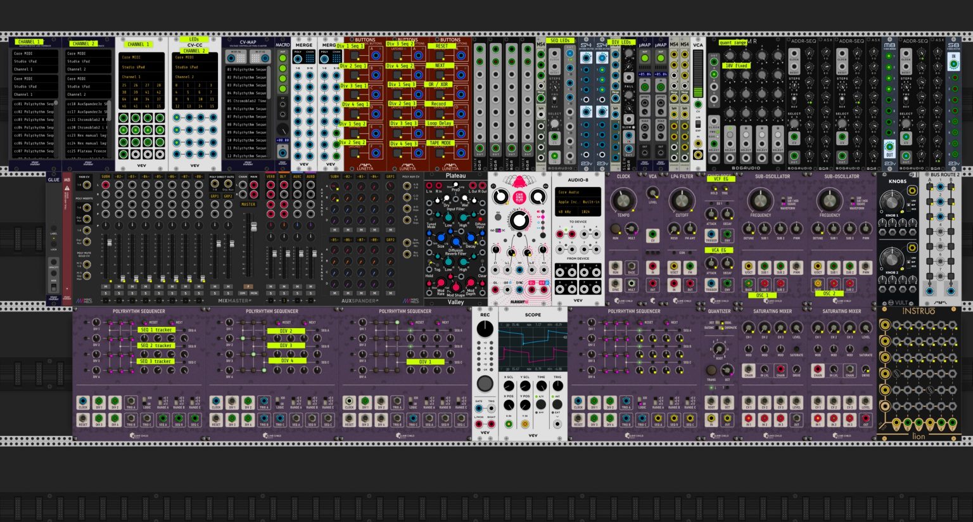Screen dimensions: 973x522
Task: Click the Plateau L in jack
Action: tap(429, 186)
